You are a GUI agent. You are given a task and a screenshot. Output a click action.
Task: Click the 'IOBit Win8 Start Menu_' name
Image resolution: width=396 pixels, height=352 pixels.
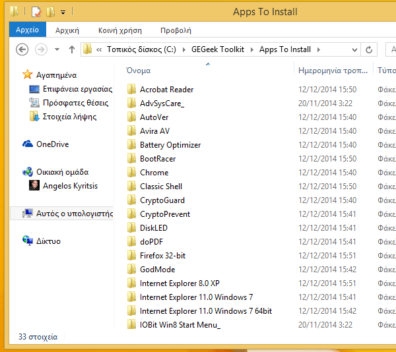coord(180,325)
